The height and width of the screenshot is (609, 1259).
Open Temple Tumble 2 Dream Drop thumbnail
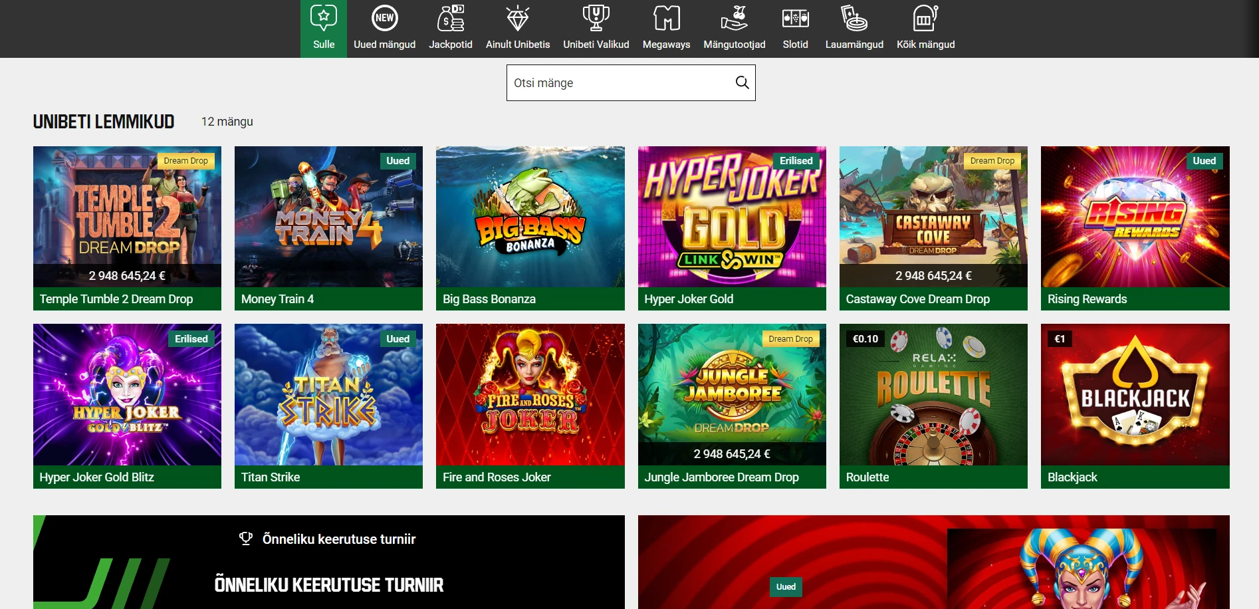click(x=127, y=217)
